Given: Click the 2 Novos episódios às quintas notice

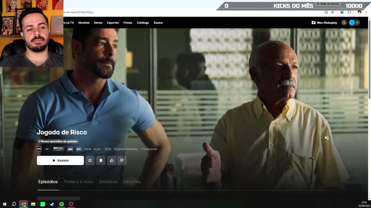Looking at the screenshot, I should click(58, 141).
